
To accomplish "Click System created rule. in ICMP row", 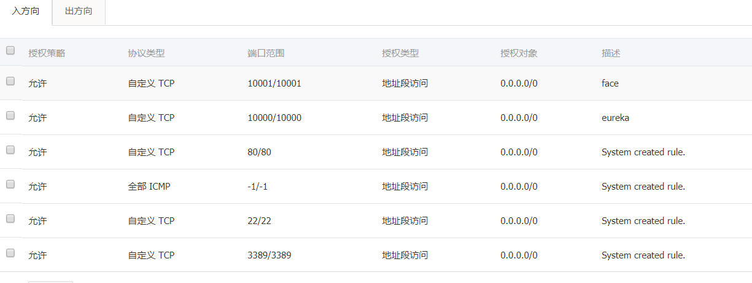I will pyautogui.click(x=643, y=187).
